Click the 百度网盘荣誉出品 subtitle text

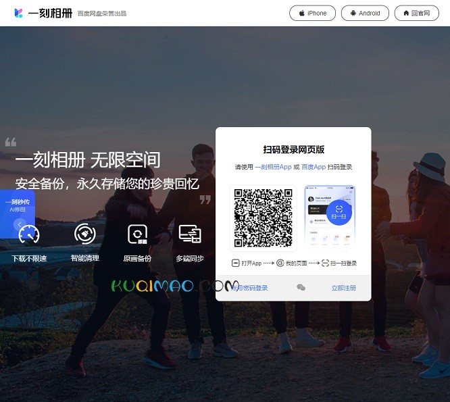102,14
